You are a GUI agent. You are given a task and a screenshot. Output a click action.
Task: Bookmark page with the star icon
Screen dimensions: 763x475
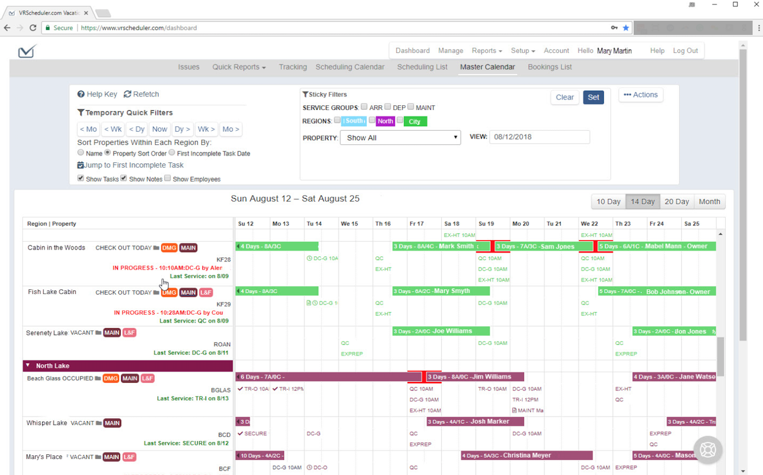[x=626, y=28]
